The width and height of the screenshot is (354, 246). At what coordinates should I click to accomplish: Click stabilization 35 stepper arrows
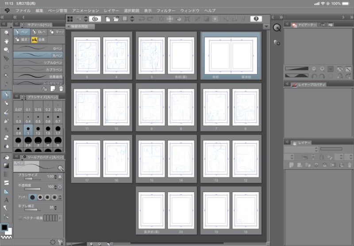click(x=55, y=208)
